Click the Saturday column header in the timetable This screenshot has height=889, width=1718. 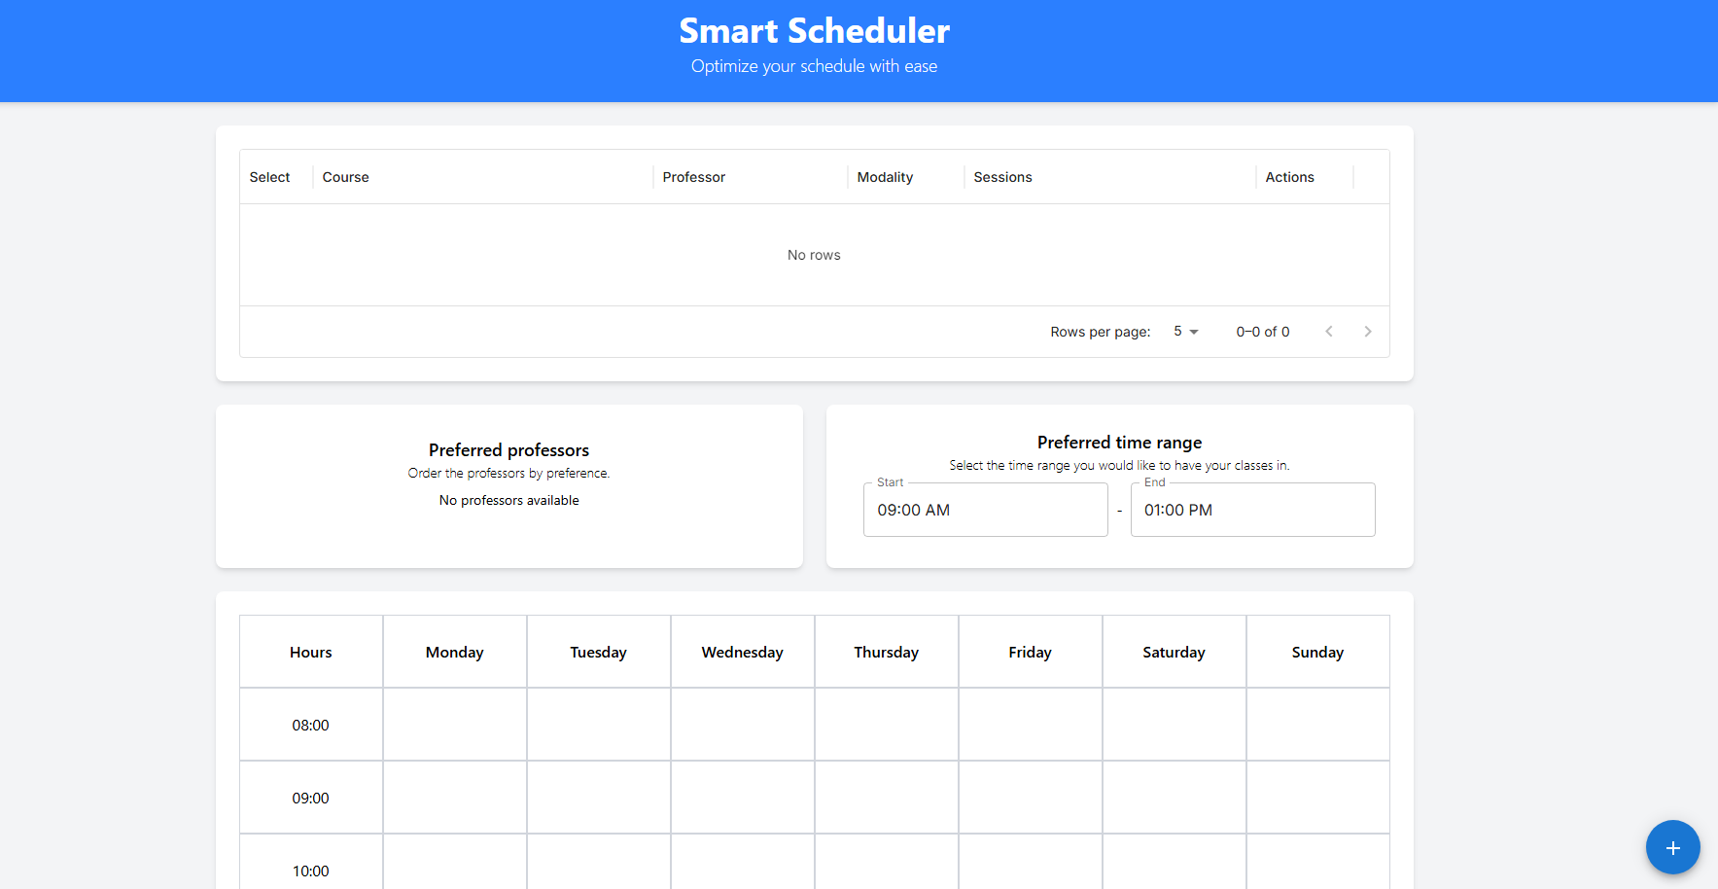click(x=1174, y=651)
